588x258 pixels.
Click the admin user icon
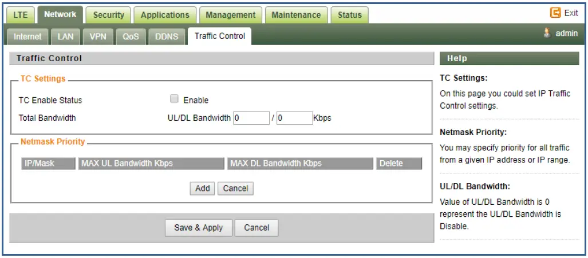coord(547,33)
